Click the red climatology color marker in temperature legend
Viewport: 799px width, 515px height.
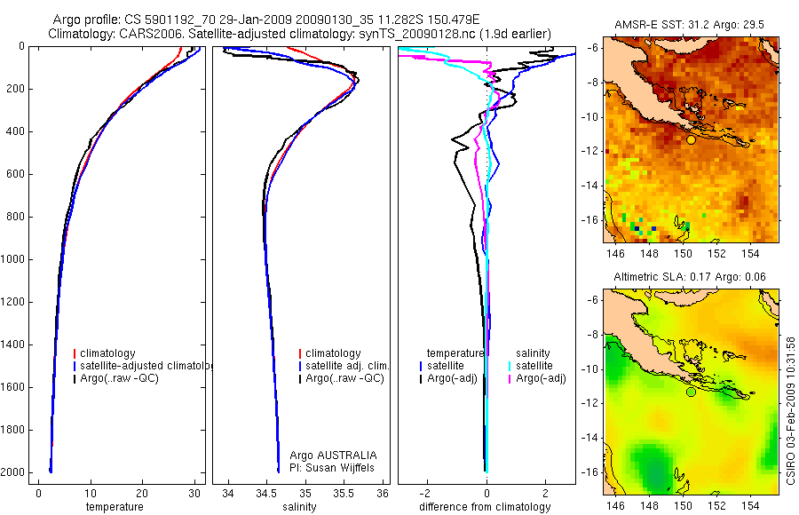point(75,353)
